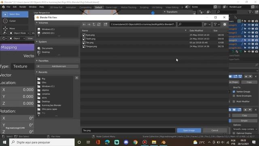The image size is (259, 146).
Task: Toggle eye visibility for highlighted girl4 row
Action: (249, 40)
